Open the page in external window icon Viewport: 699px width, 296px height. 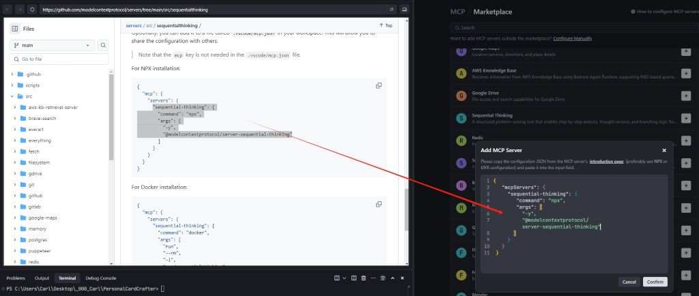point(392,10)
